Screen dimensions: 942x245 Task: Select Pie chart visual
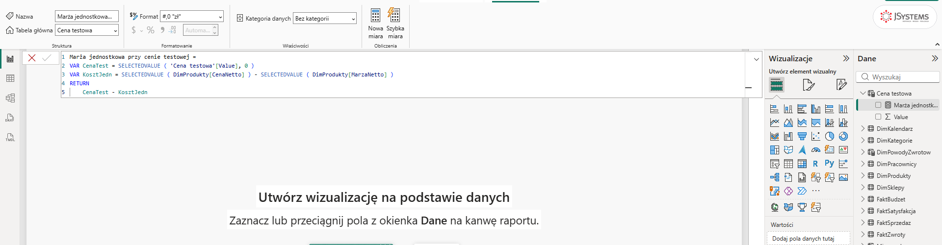830,136
